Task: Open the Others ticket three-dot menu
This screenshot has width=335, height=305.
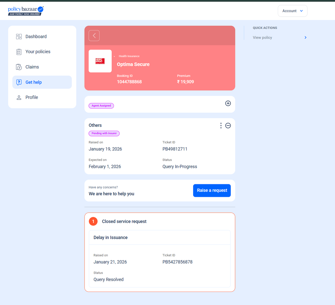Action: [221, 125]
